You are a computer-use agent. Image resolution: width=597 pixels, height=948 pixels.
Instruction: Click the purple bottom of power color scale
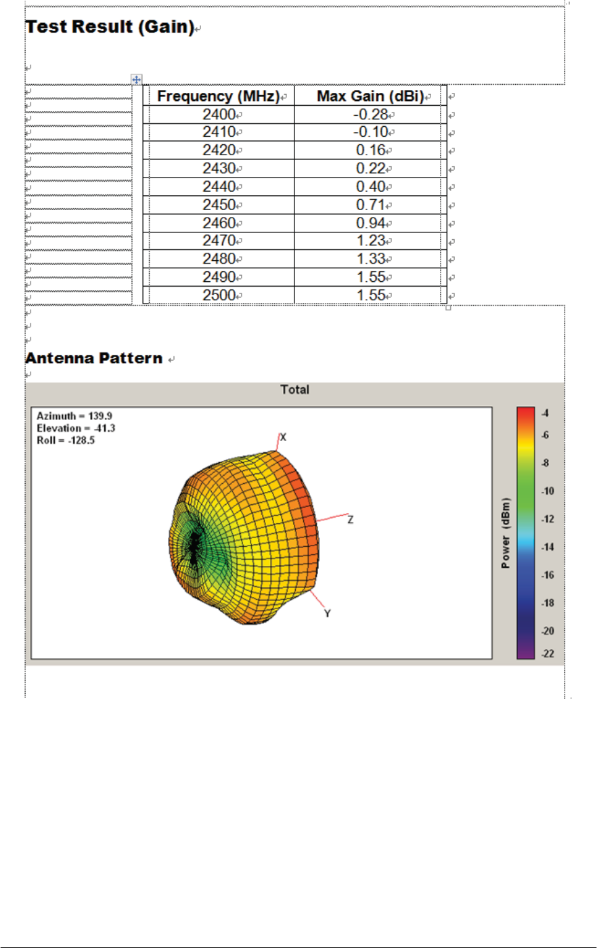tap(526, 651)
